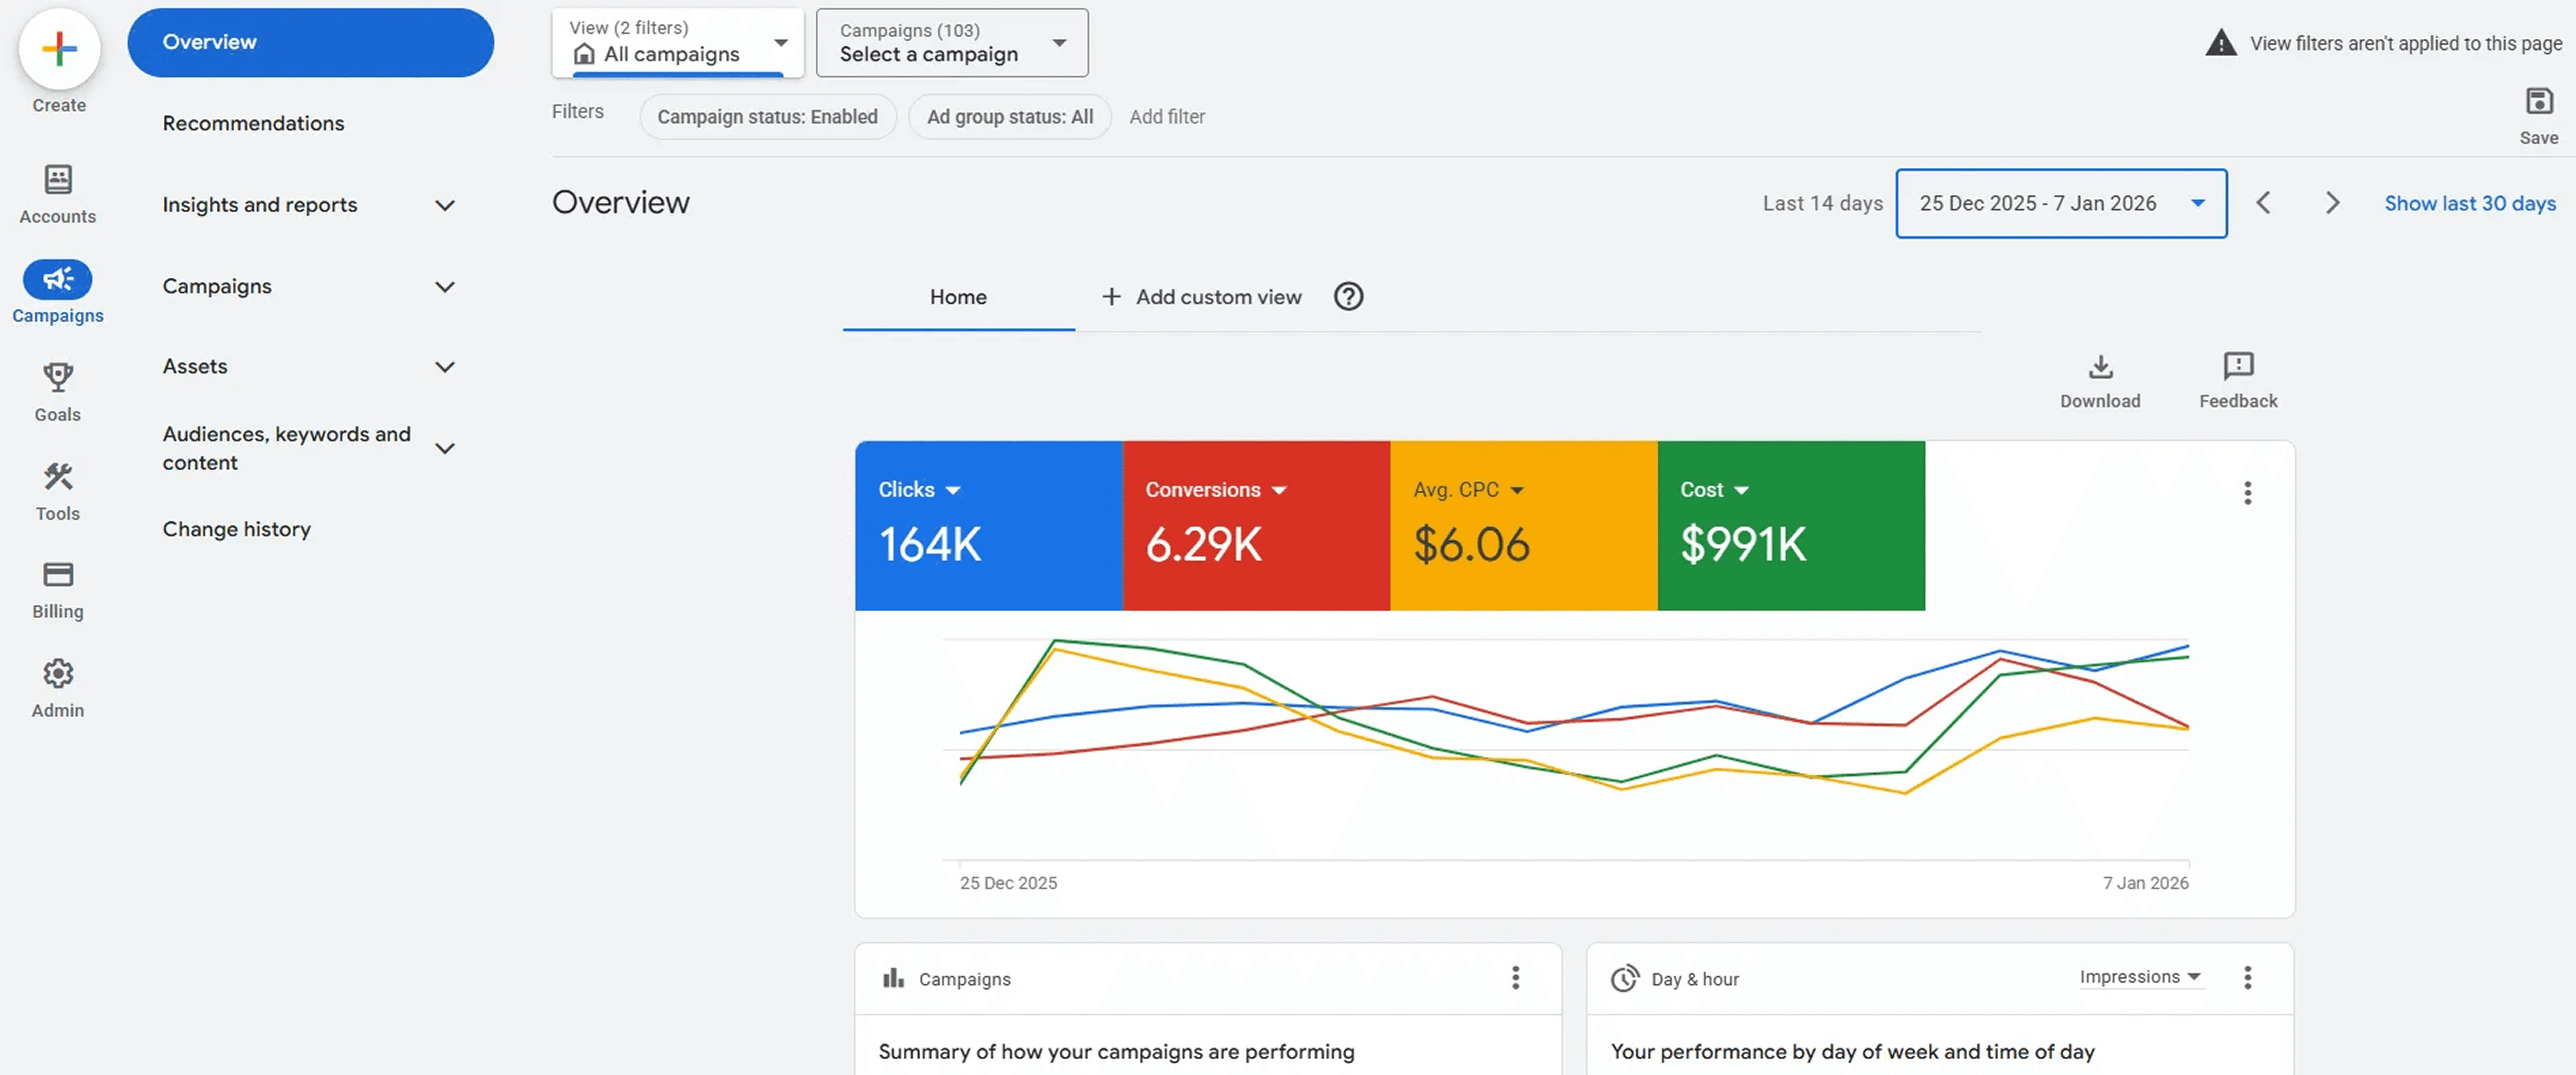This screenshot has width=2576, height=1075.
Task: Select the Home tab
Action: (x=958, y=297)
